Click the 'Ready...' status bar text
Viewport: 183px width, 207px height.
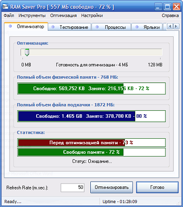click(13, 202)
